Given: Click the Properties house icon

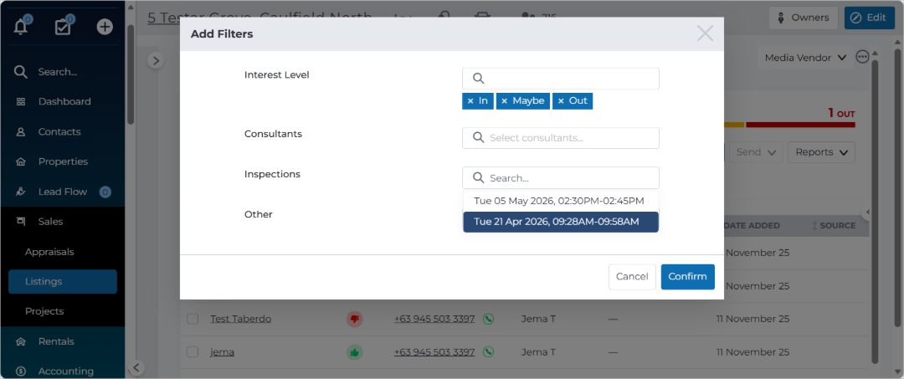Looking at the screenshot, I should pos(21,161).
